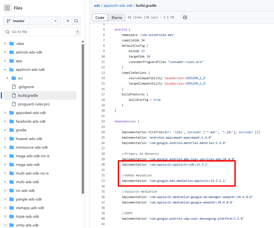Image resolution: width=274 pixels, height=228 pixels.
Task: Click the multi-ads-sdk folder icon
Action: pos(12,182)
